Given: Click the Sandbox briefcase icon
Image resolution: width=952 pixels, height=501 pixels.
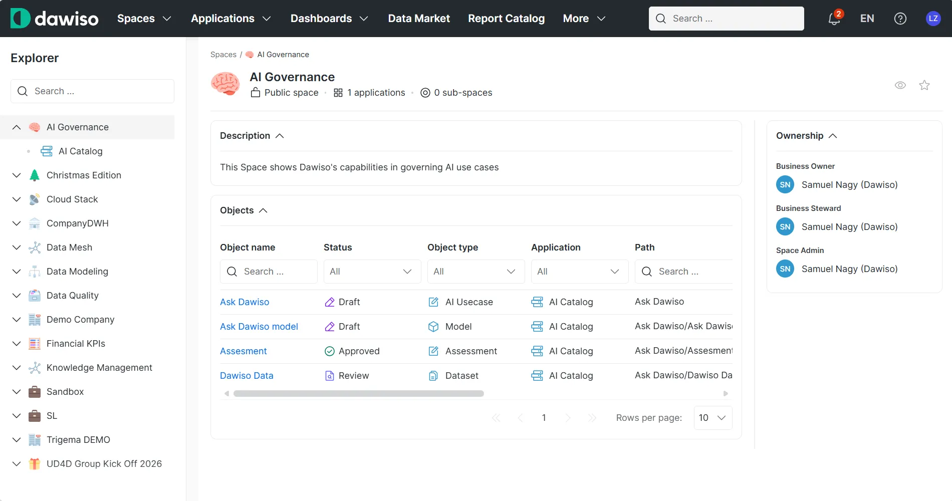Looking at the screenshot, I should coord(35,392).
